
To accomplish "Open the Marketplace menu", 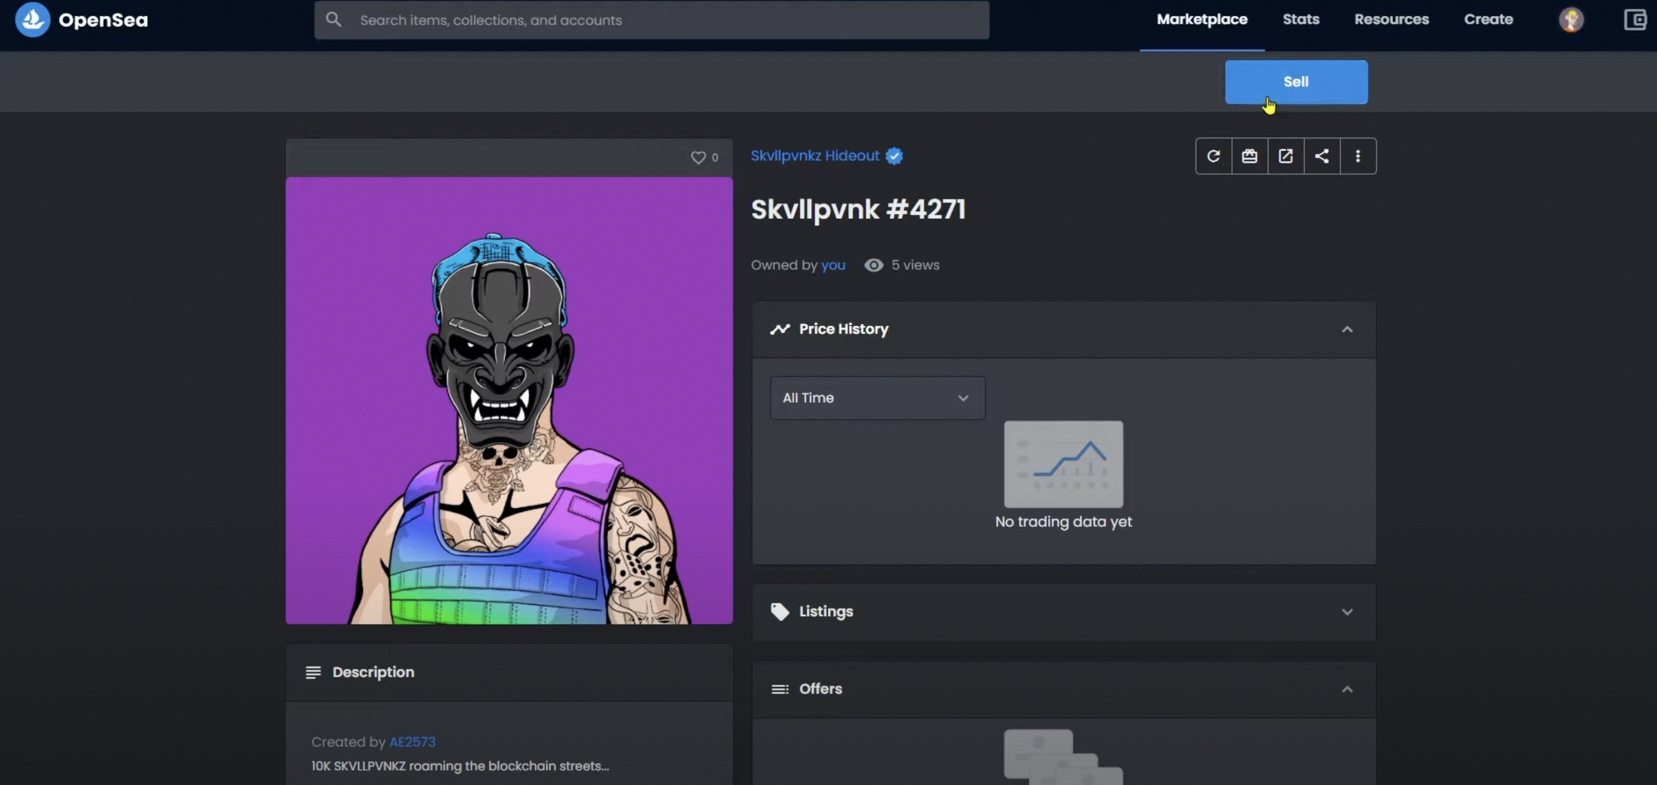I will coord(1201,19).
